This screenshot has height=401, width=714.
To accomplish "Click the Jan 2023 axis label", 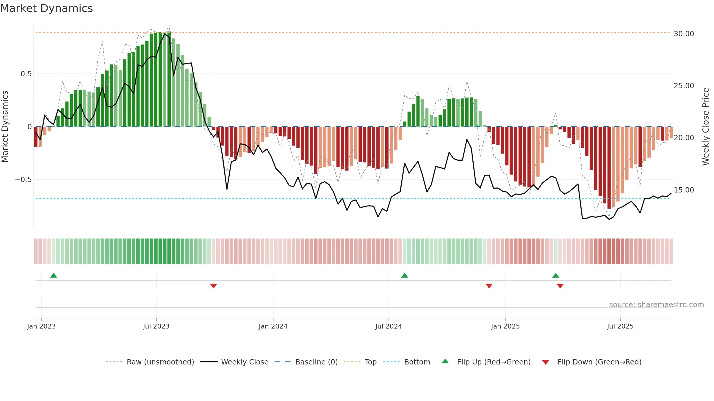I will click(41, 326).
